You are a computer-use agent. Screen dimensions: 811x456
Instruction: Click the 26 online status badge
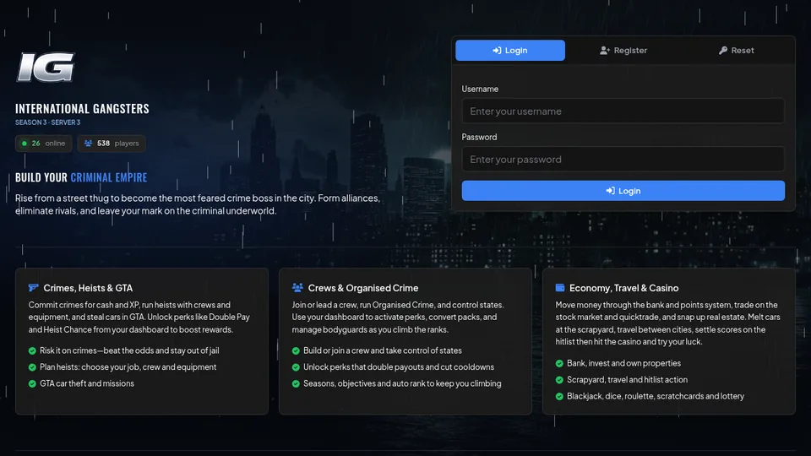coord(43,144)
